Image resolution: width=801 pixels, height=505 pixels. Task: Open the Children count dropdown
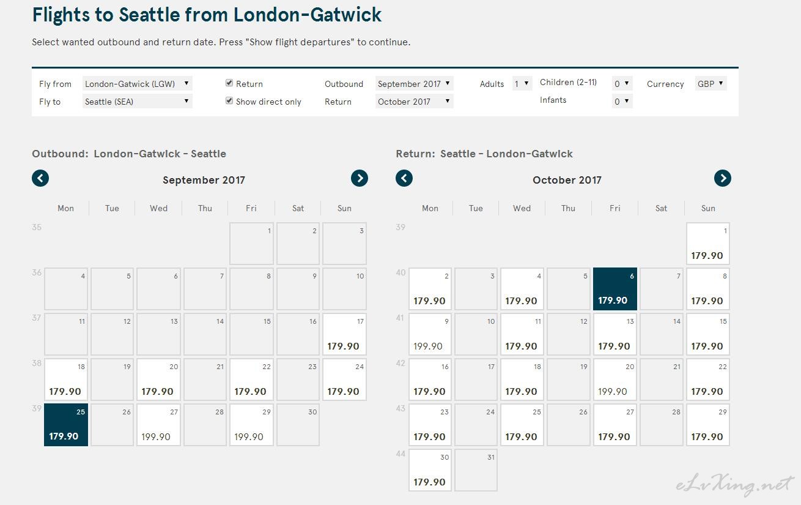[x=622, y=84]
